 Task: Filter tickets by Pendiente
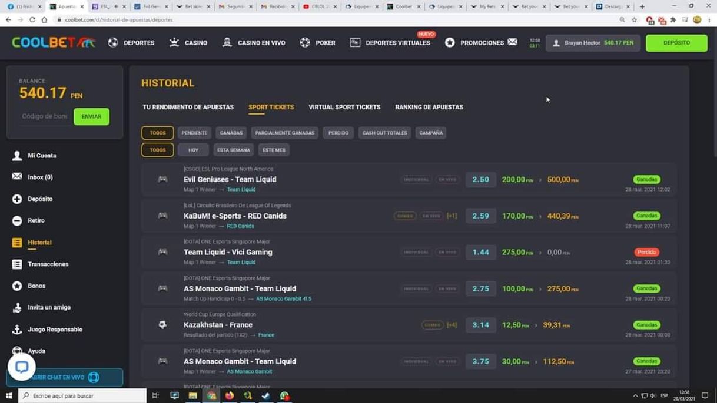point(194,133)
